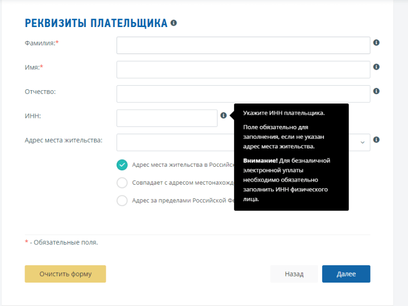
Task: Focus the Имя text field
Action: click(x=243, y=69)
